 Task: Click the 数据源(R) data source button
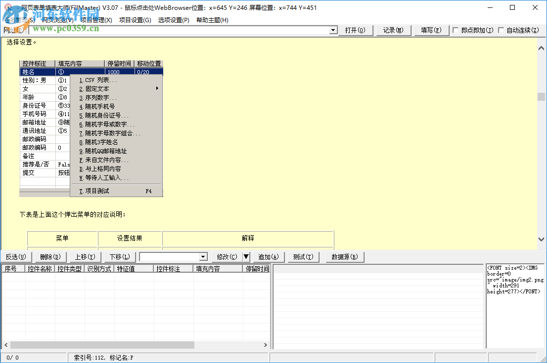coord(344,257)
